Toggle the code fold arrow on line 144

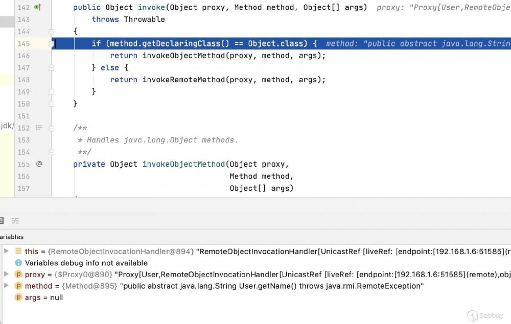click(51, 32)
